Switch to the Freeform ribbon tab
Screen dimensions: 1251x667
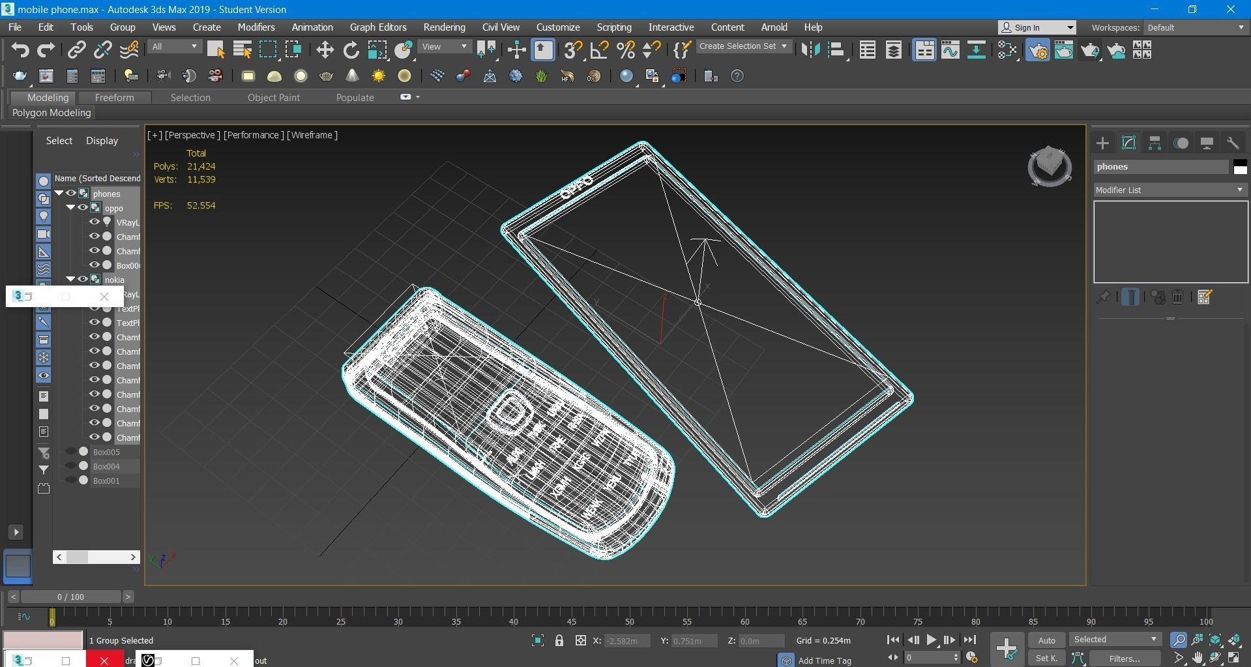(114, 98)
